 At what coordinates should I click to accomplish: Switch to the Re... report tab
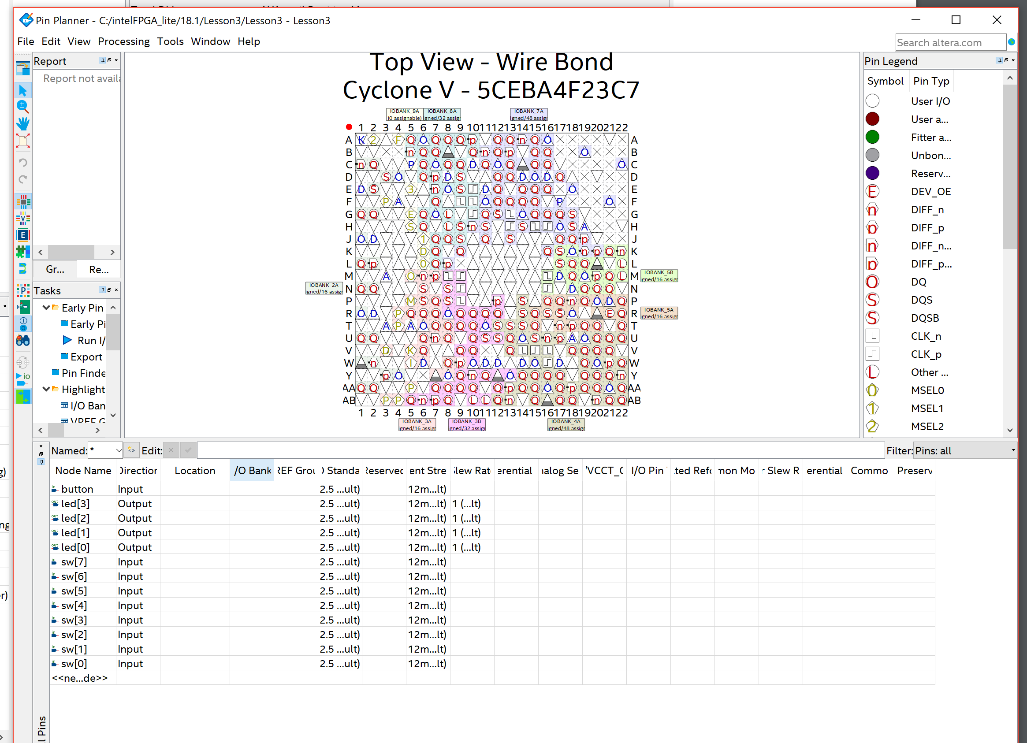[99, 270]
